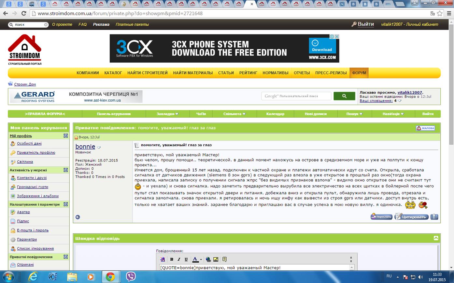Click the Google custom search field
This screenshot has height=283, width=454.
pos(296,96)
